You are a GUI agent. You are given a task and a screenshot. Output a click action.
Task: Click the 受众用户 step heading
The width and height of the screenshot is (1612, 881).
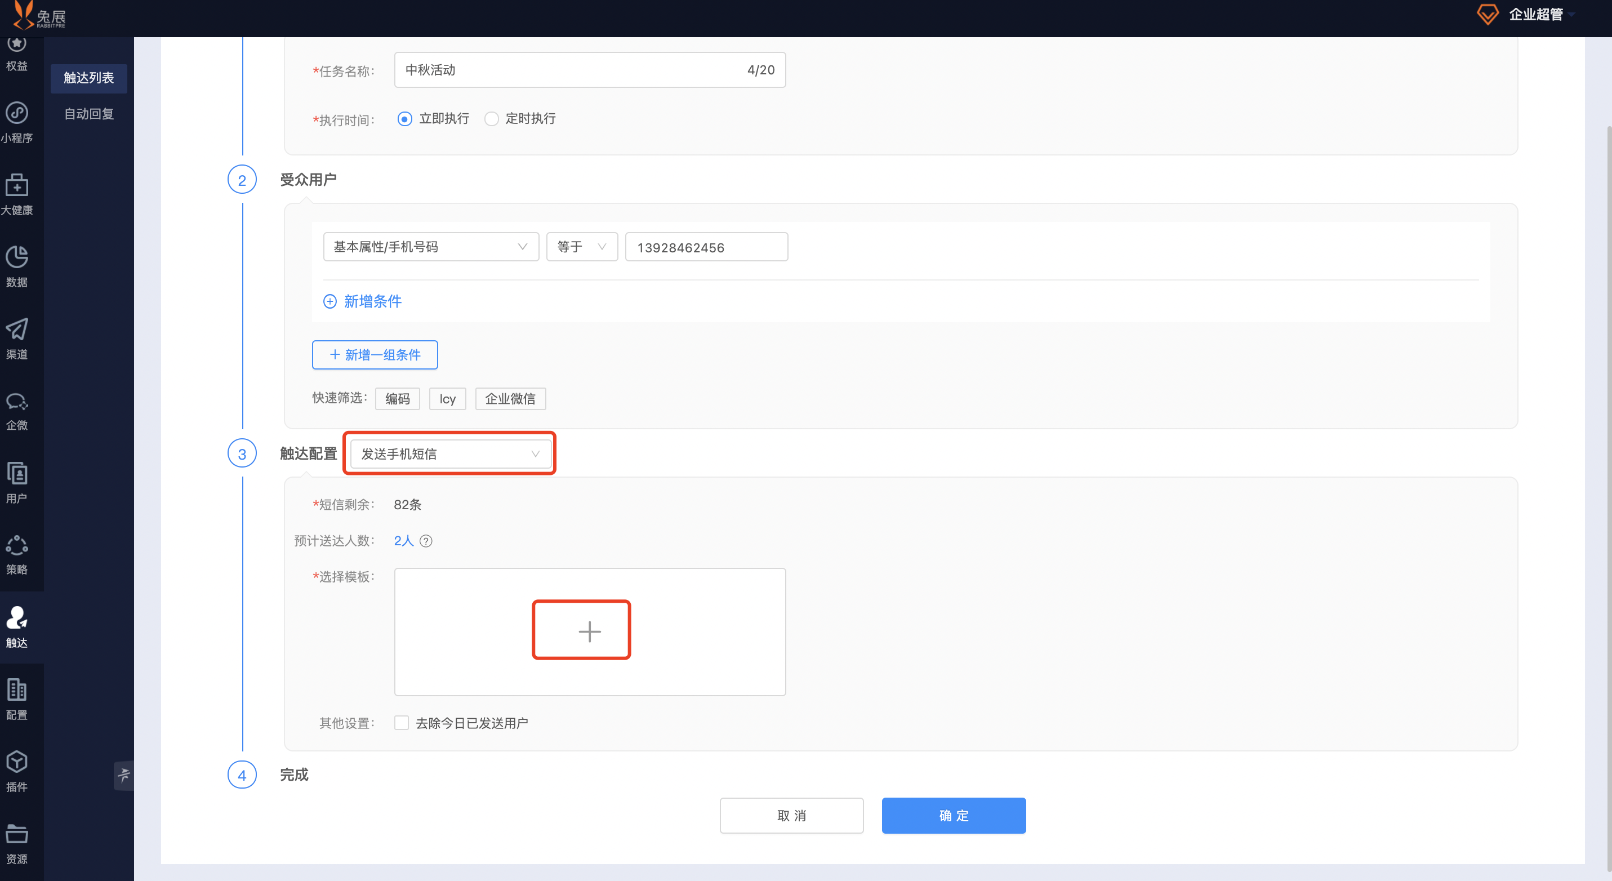308,180
